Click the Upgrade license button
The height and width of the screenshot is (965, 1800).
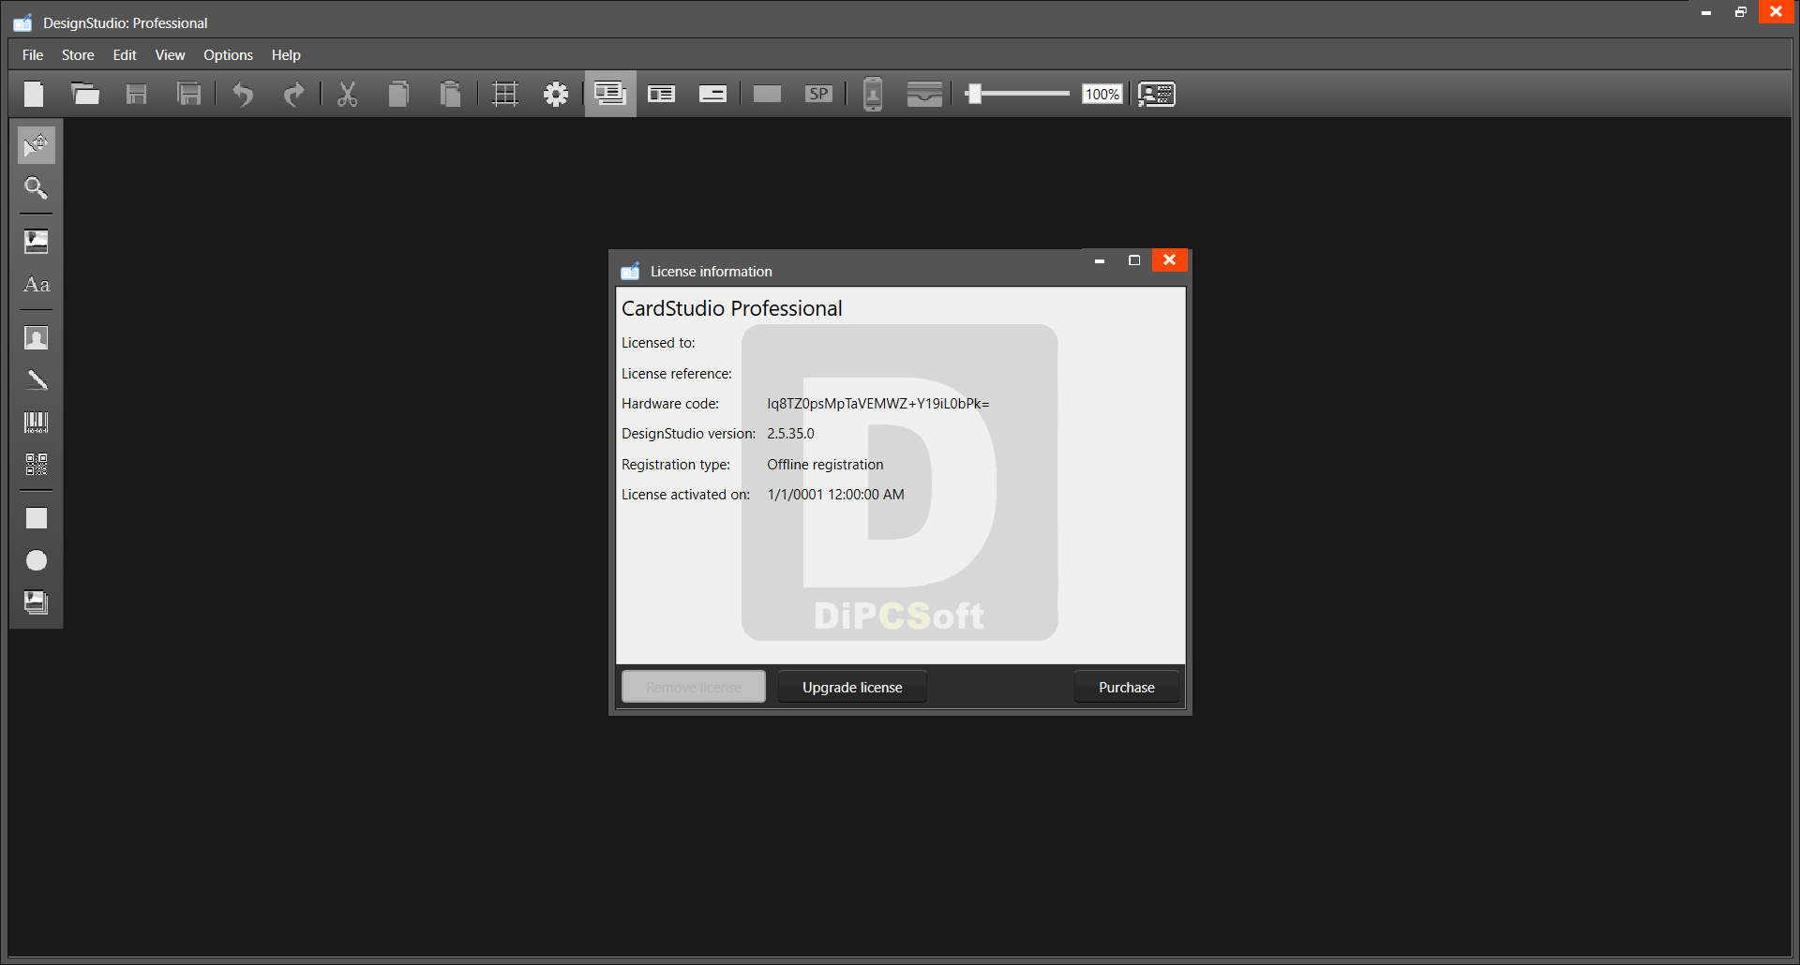pos(852,687)
